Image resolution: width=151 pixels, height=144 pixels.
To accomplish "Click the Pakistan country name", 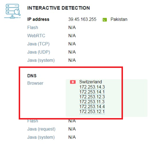I will coord(119,19).
